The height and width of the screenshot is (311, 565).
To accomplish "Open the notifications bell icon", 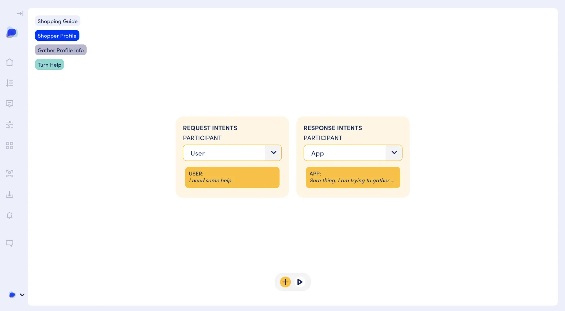I will [10, 215].
